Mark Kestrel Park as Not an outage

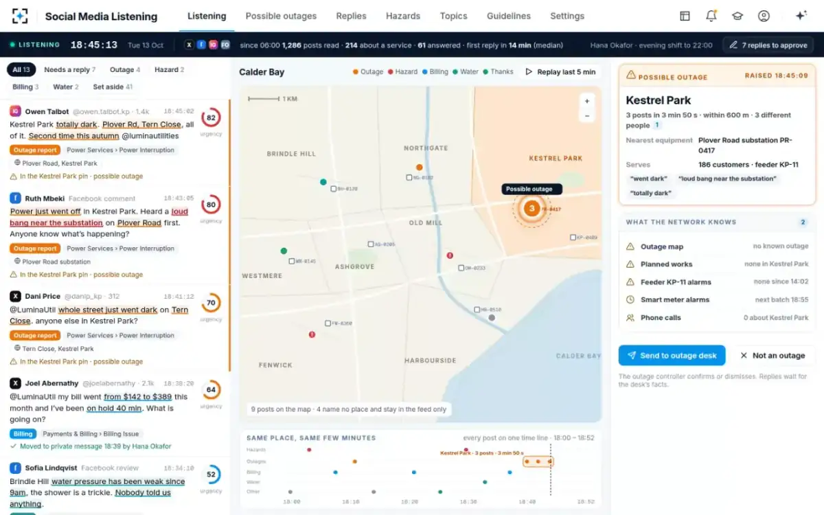click(772, 356)
